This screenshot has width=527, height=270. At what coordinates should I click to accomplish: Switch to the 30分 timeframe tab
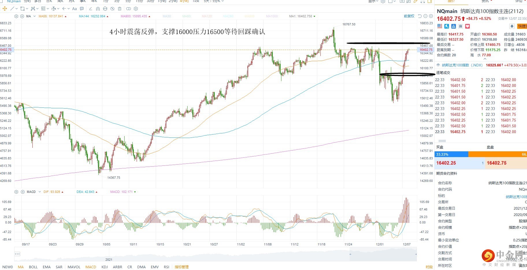(x=151, y=1)
